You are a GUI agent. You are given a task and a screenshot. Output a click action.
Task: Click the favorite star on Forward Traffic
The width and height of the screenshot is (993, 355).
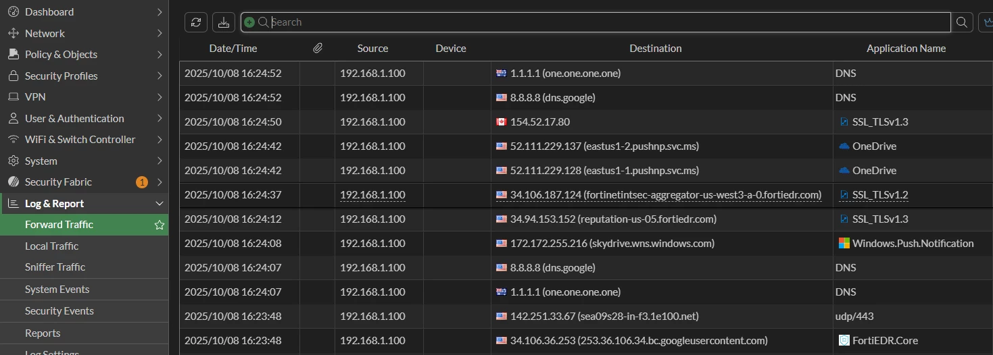pyautogui.click(x=160, y=225)
